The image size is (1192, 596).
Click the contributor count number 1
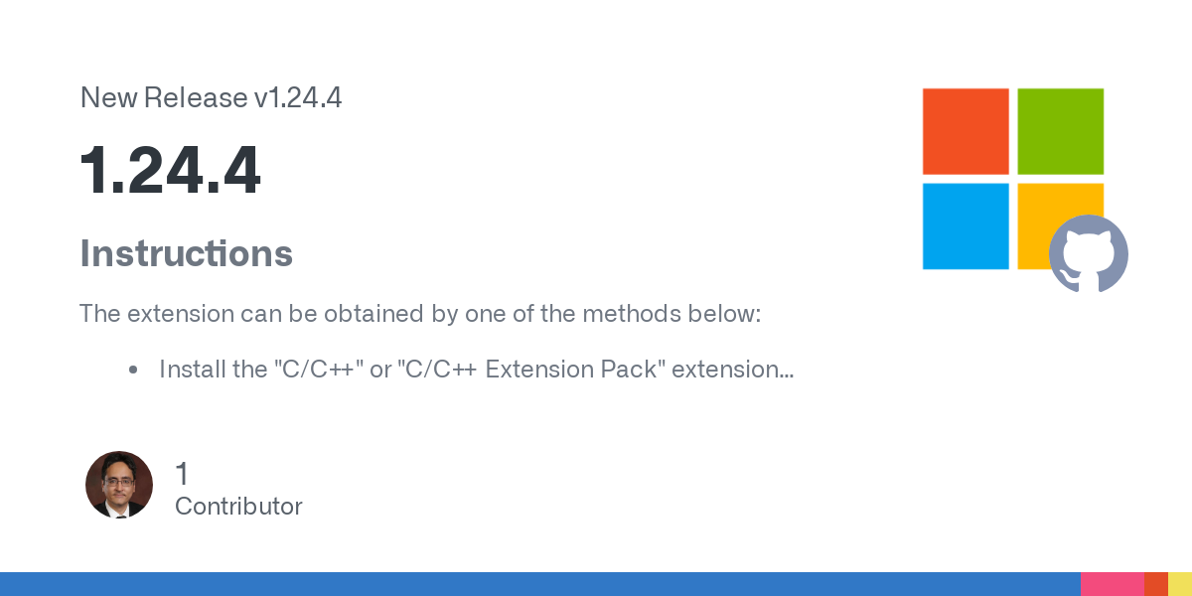pyautogui.click(x=182, y=474)
